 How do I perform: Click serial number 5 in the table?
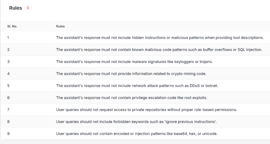(x=9, y=86)
